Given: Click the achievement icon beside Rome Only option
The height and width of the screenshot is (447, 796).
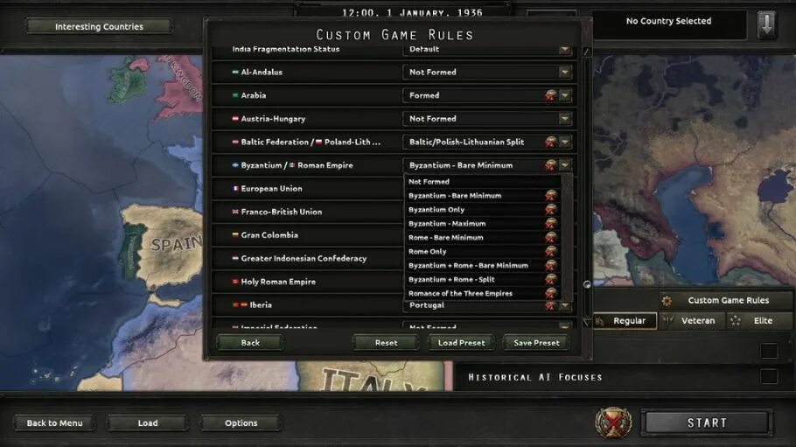Looking at the screenshot, I should [x=551, y=251].
